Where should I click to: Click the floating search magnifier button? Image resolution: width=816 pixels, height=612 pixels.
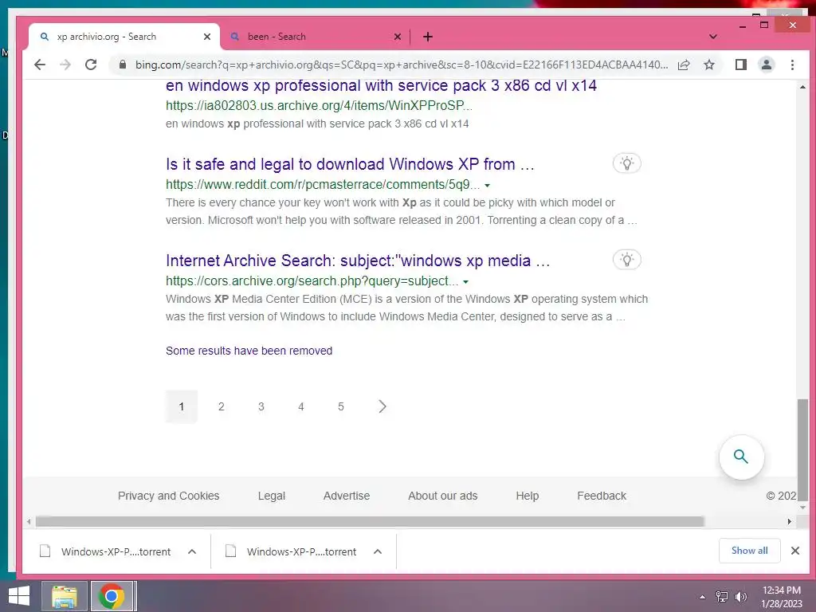(x=741, y=457)
